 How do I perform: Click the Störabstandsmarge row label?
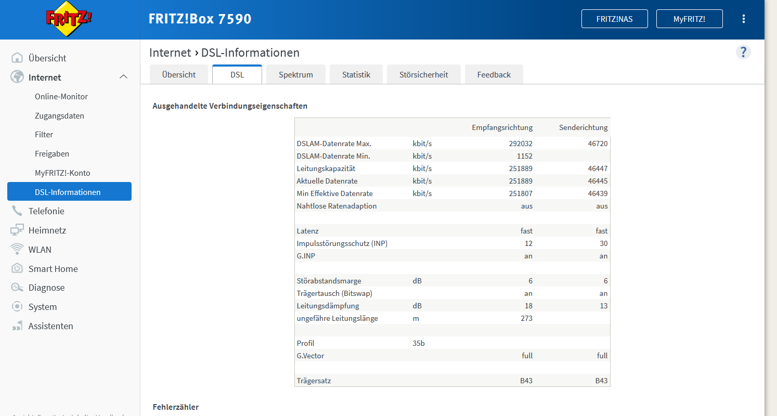[x=329, y=281]
